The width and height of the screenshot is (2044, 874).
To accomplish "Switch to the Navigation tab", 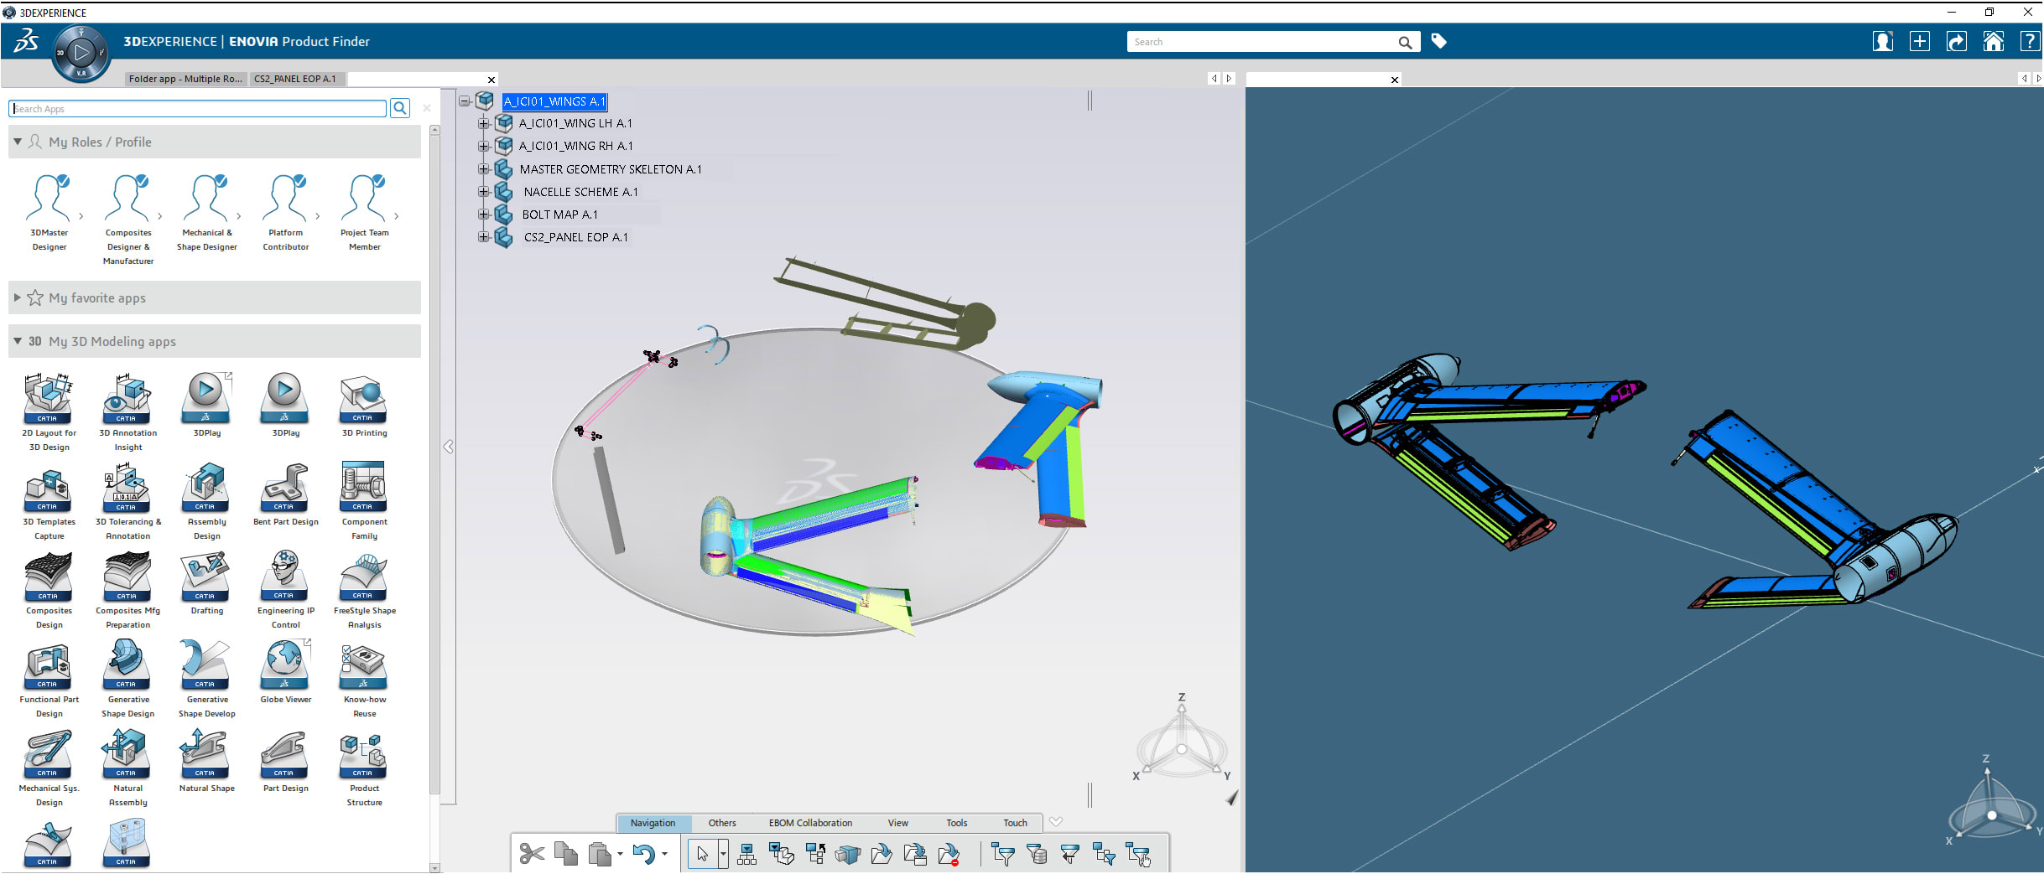I will coord(653,823).
